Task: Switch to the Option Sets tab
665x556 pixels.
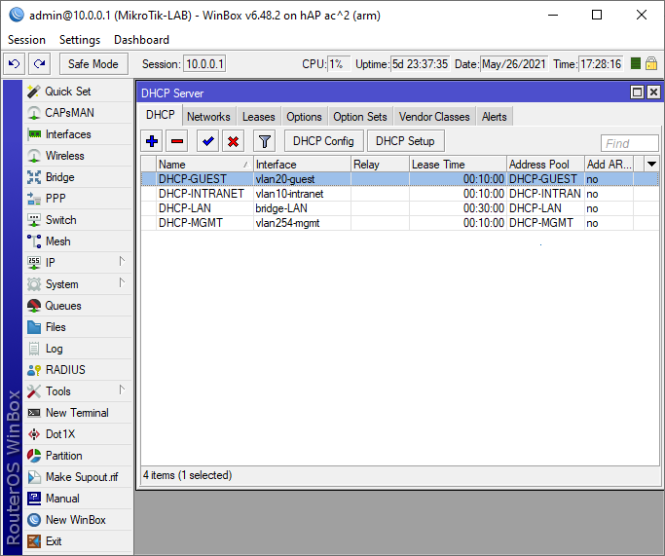Action: 360,117
